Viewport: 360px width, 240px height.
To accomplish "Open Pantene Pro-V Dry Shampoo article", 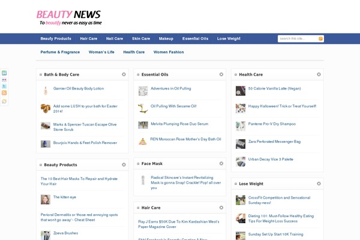I will [x=272, y=124].
